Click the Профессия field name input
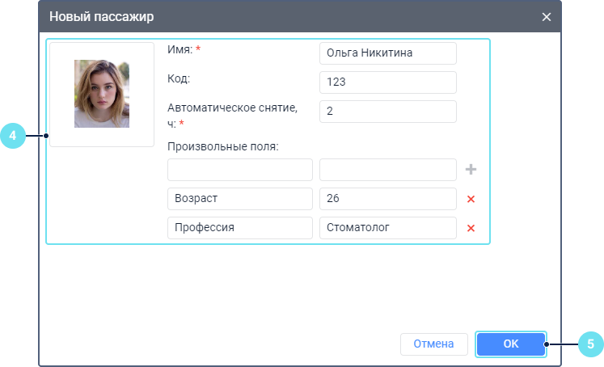The width and height of the screenshot is (604, 367). coord(240,228)
